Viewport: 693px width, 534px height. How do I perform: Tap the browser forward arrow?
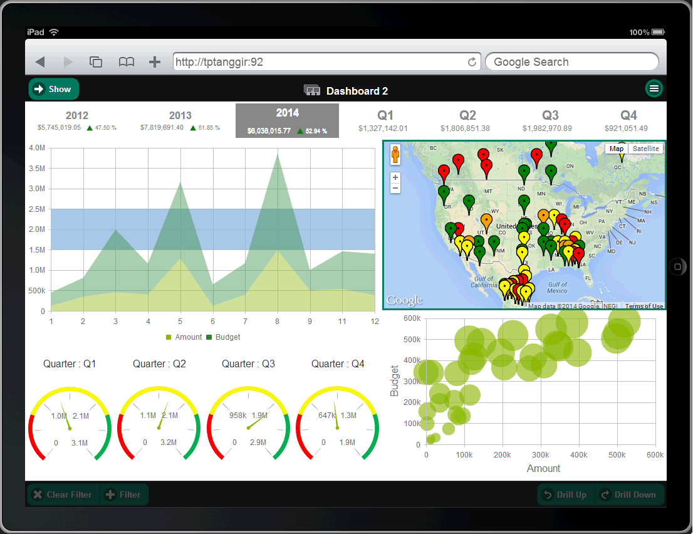point(68,62)
